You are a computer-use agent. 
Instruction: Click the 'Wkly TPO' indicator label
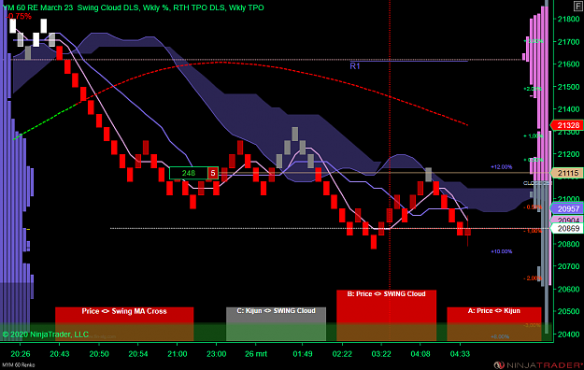246,7
